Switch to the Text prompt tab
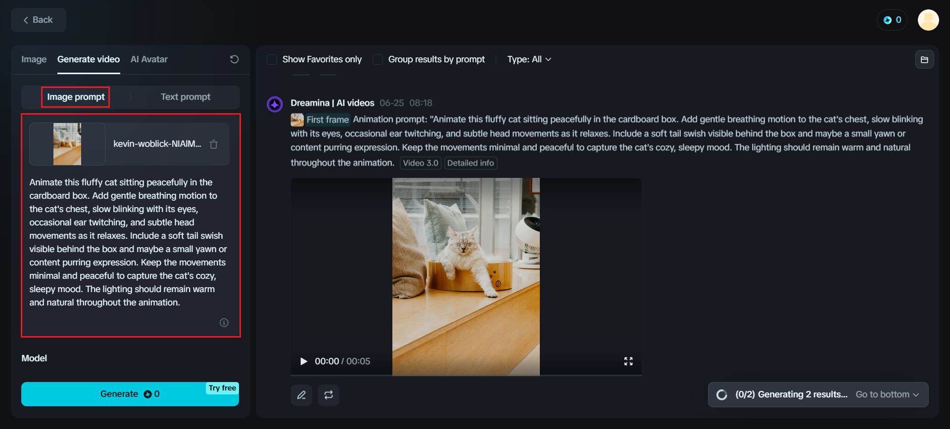 (x=186, y=97)
